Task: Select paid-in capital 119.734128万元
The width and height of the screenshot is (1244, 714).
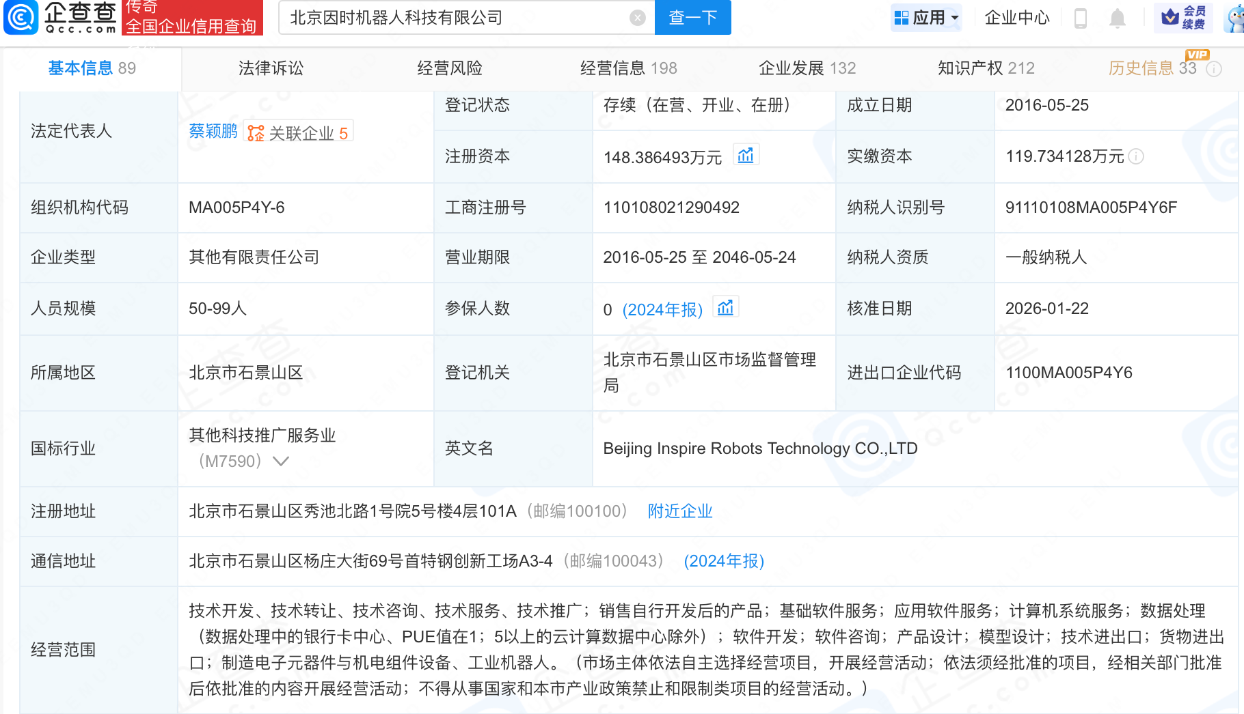Action: pos(1065,156)
